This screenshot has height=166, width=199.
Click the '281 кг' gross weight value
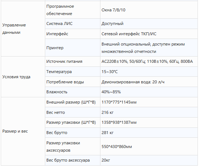tap(107, 133)
